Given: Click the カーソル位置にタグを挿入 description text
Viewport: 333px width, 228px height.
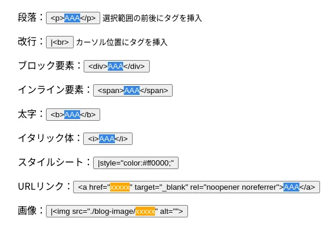Looking at the screenshot, I should pyautogui.click(x=121, y=42).
